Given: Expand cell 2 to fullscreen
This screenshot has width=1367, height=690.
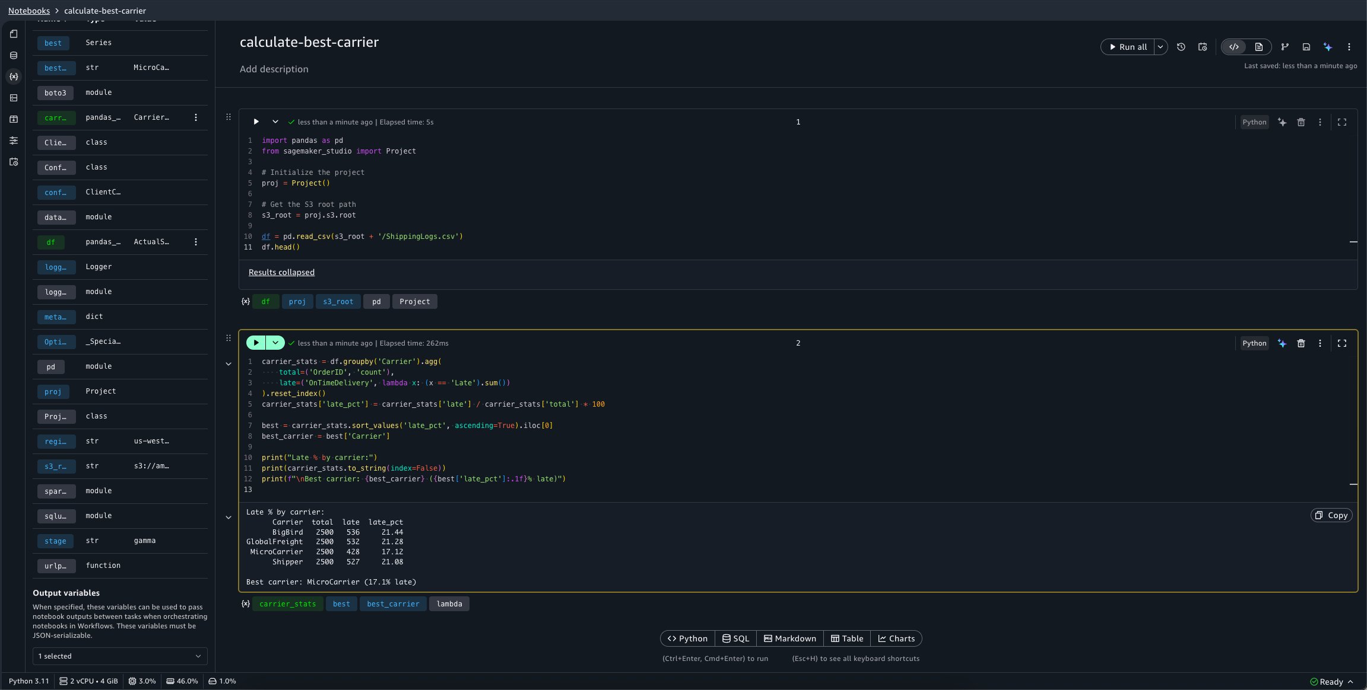Looking at the screenshot, I should pyautogui.click(x=1342, y=343).
